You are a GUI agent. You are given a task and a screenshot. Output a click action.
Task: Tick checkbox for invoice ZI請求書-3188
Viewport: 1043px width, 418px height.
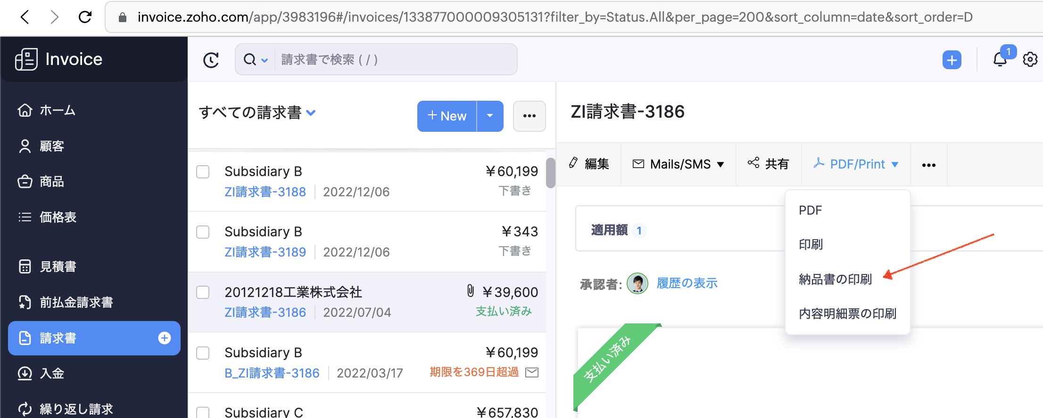click(203, 172)
